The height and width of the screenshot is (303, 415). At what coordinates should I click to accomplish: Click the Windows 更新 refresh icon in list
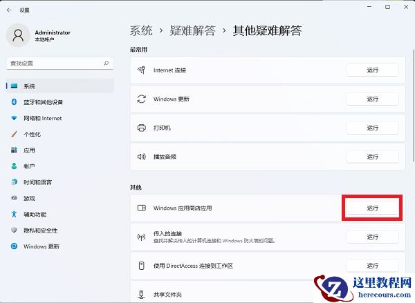pyautogui.click(x=141, y=99)
